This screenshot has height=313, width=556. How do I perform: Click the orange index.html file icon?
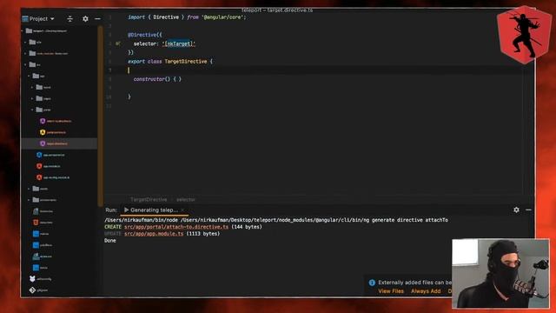[x=36, y=223]
